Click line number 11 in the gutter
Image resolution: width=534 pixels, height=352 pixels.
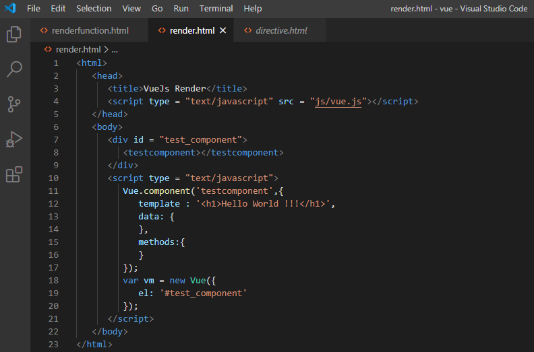53,190
